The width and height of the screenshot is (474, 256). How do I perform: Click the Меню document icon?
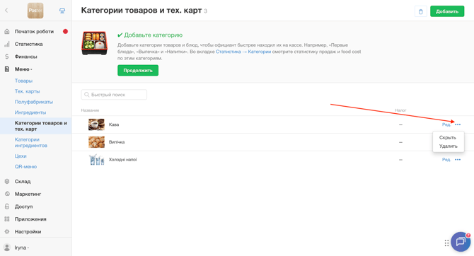tap(7, 69)
